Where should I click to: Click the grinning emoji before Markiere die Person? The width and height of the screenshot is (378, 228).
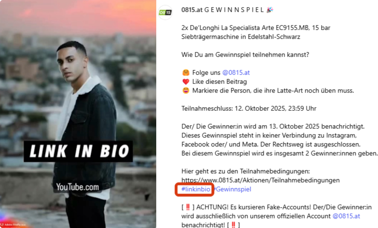click(185, 91)
